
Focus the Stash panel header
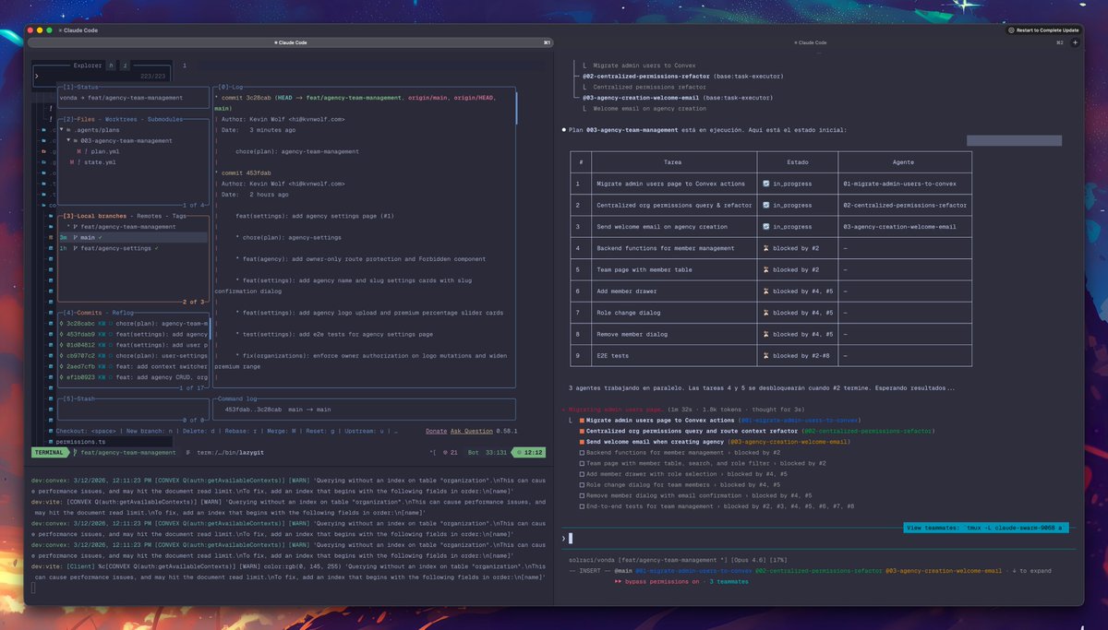pos(81,398)
